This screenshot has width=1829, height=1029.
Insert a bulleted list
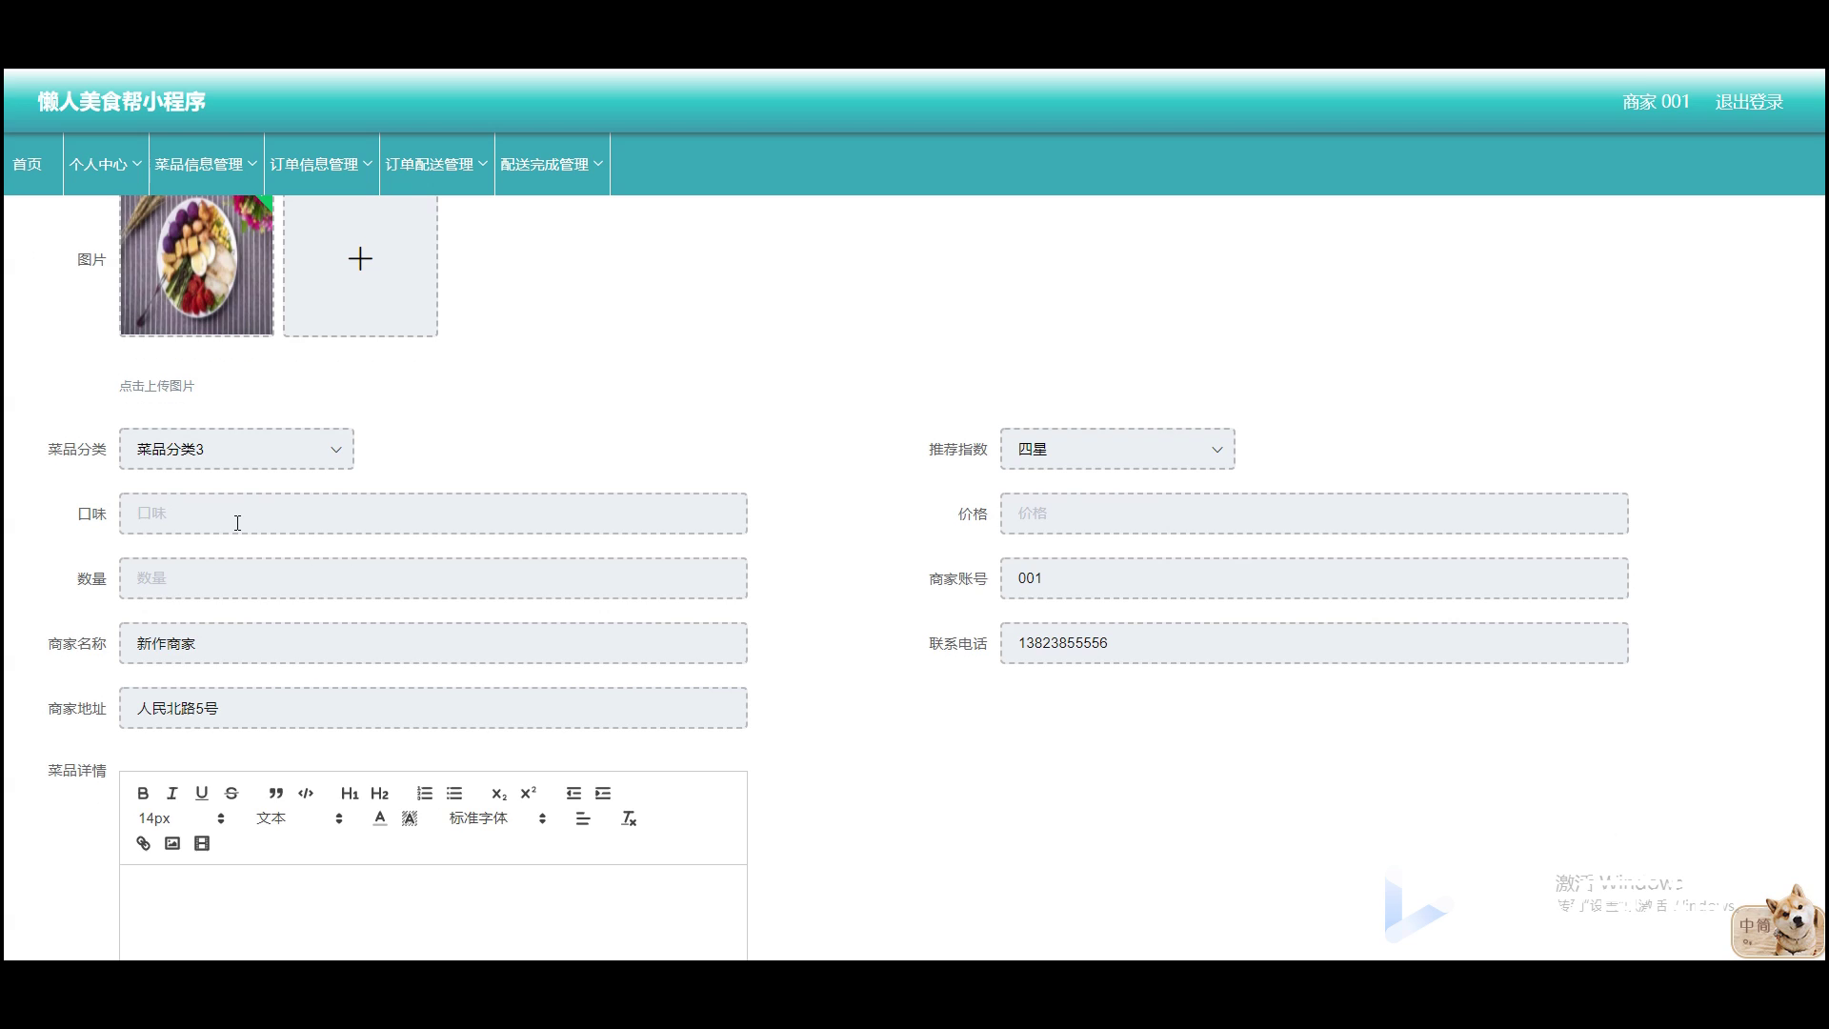pyautogui.click(x=454, y=793)
